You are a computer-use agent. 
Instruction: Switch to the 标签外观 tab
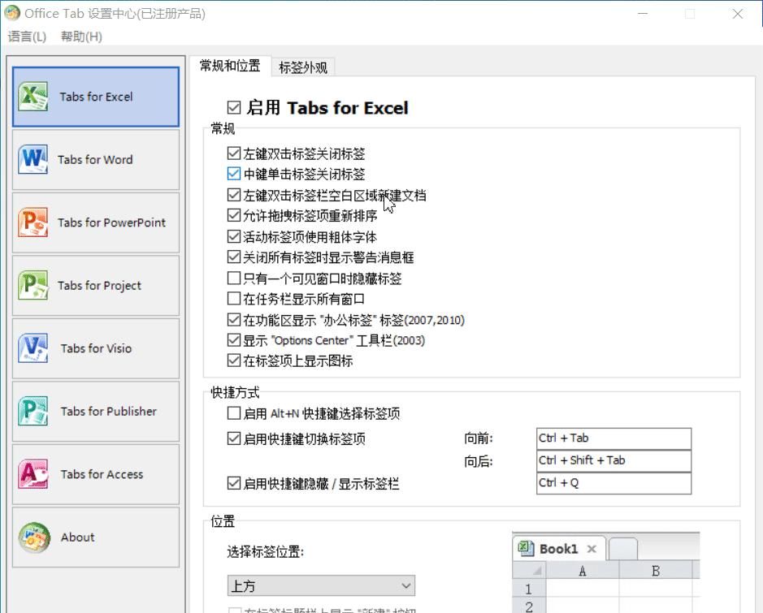pos(303,67)
